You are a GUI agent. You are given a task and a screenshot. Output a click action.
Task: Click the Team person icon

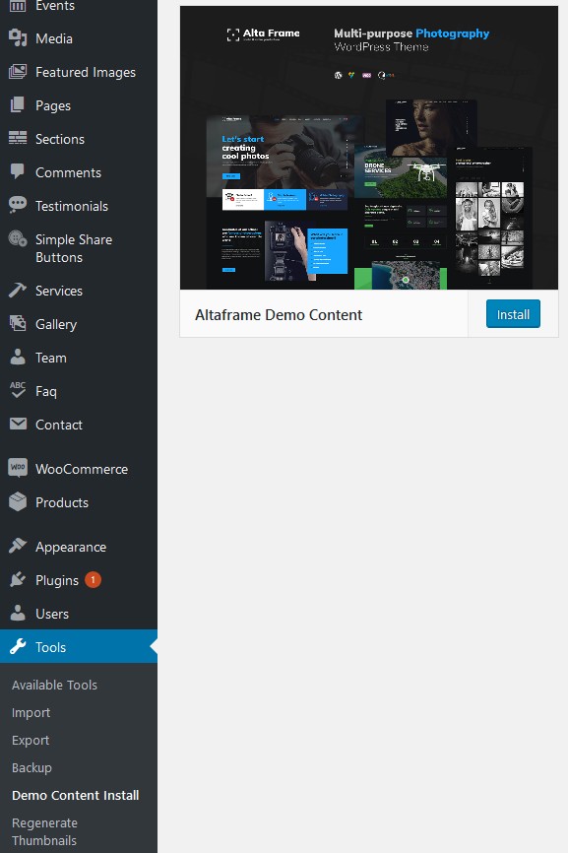(18, 357)
